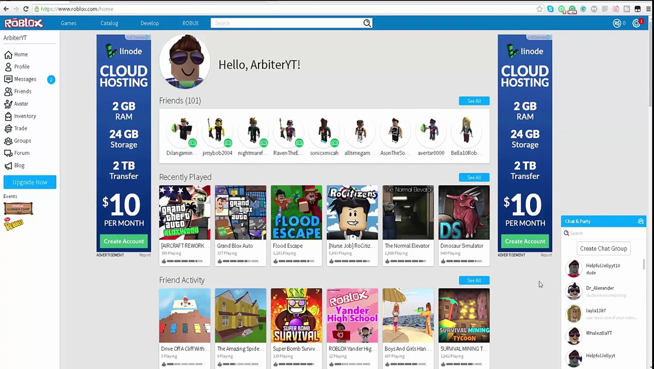Click the Avatar icon in the sidebar
This screenshot has height=369, width=654.
(8, 104)
